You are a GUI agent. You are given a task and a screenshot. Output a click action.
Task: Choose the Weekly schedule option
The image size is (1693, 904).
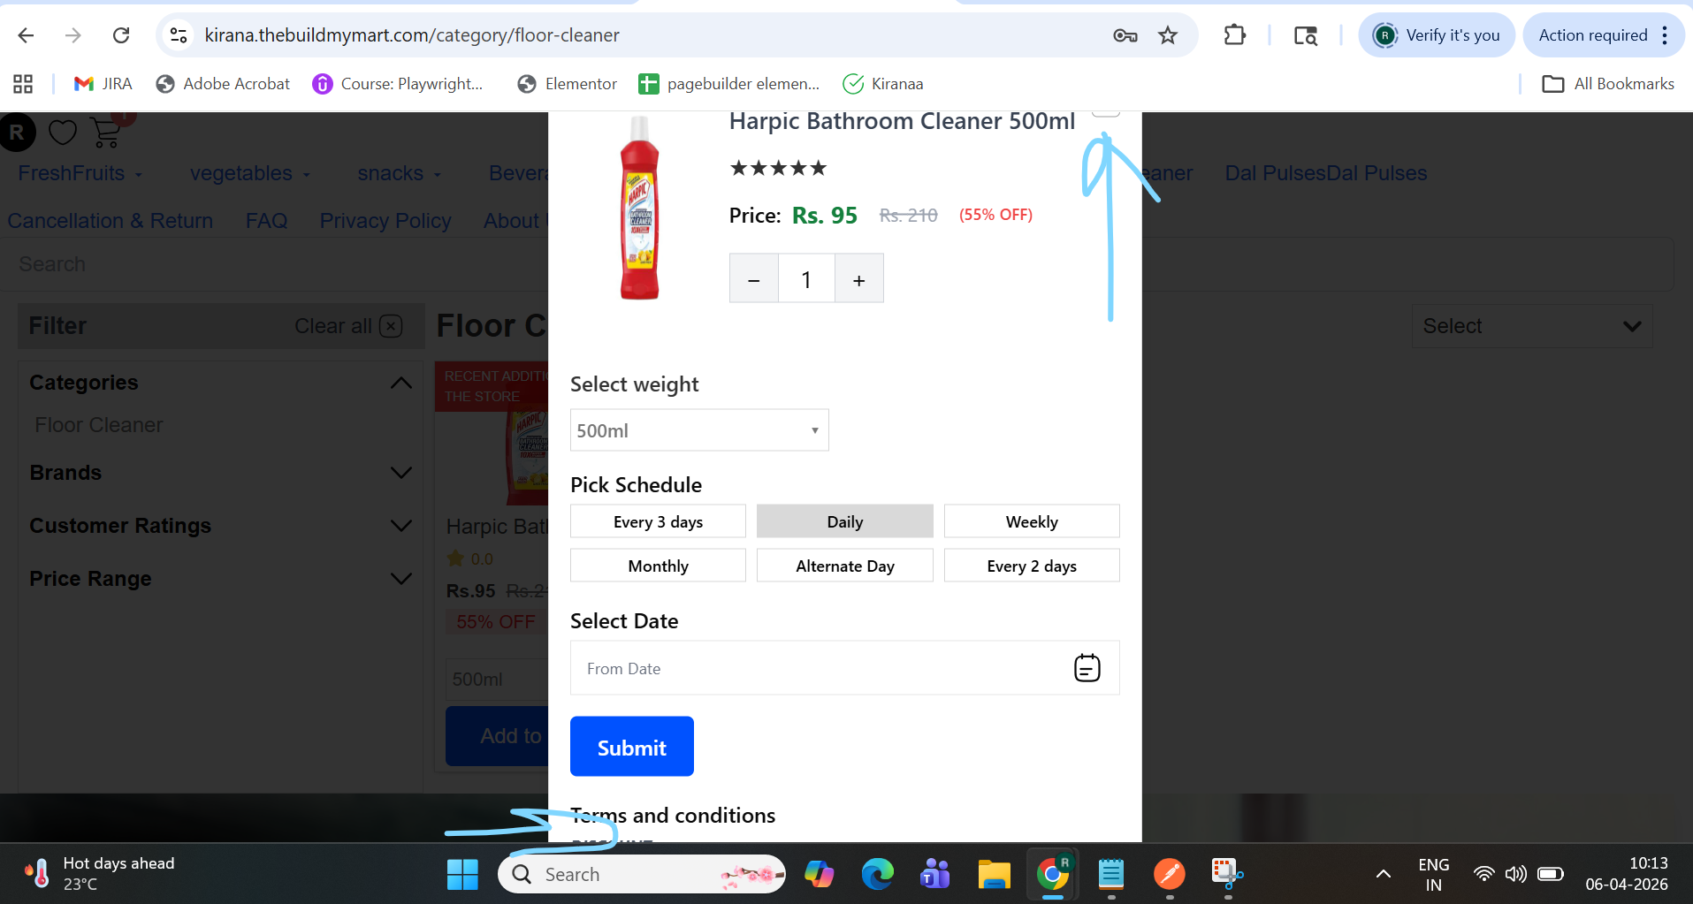[x=1032, y=521]
